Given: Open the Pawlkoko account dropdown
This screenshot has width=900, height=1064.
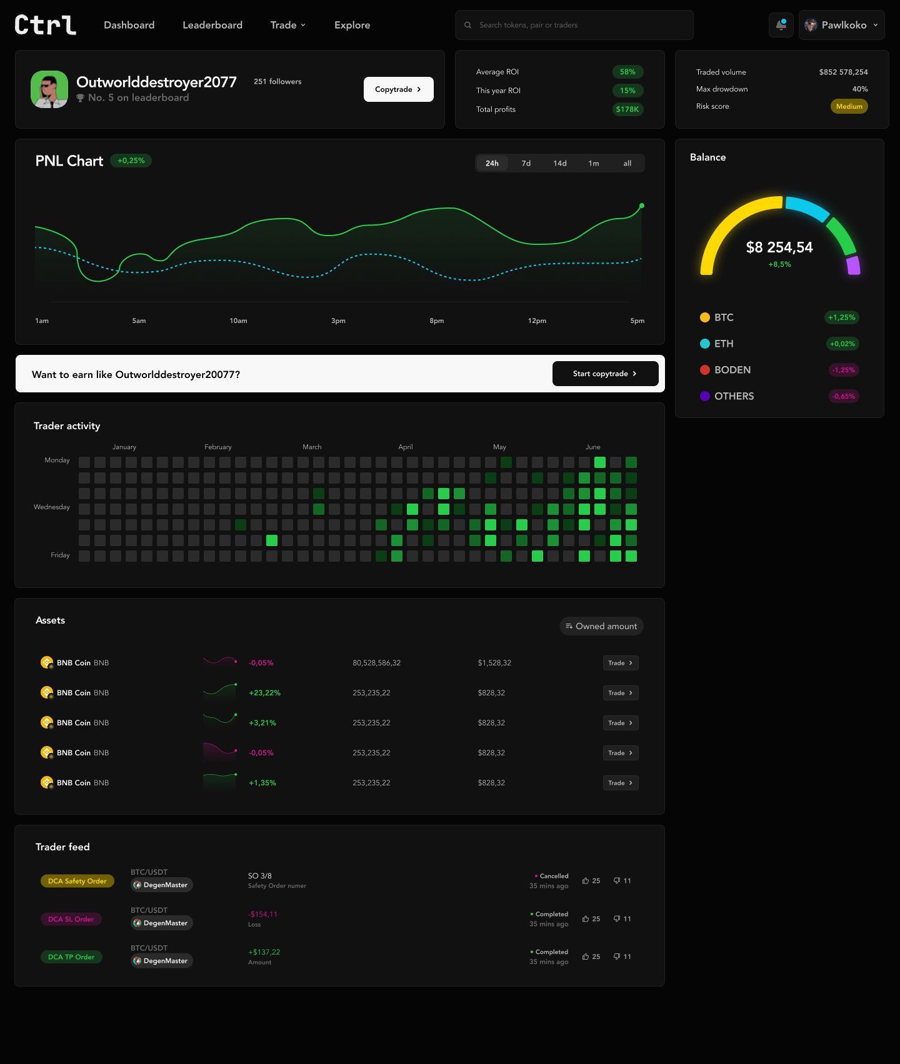Looking at the screenshot, I should coord(841,25).
